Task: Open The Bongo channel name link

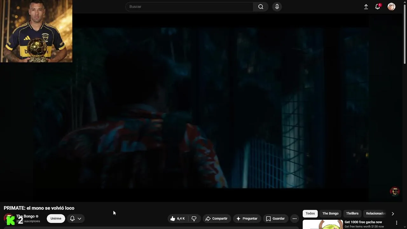Action: click(x=25, y=216)
